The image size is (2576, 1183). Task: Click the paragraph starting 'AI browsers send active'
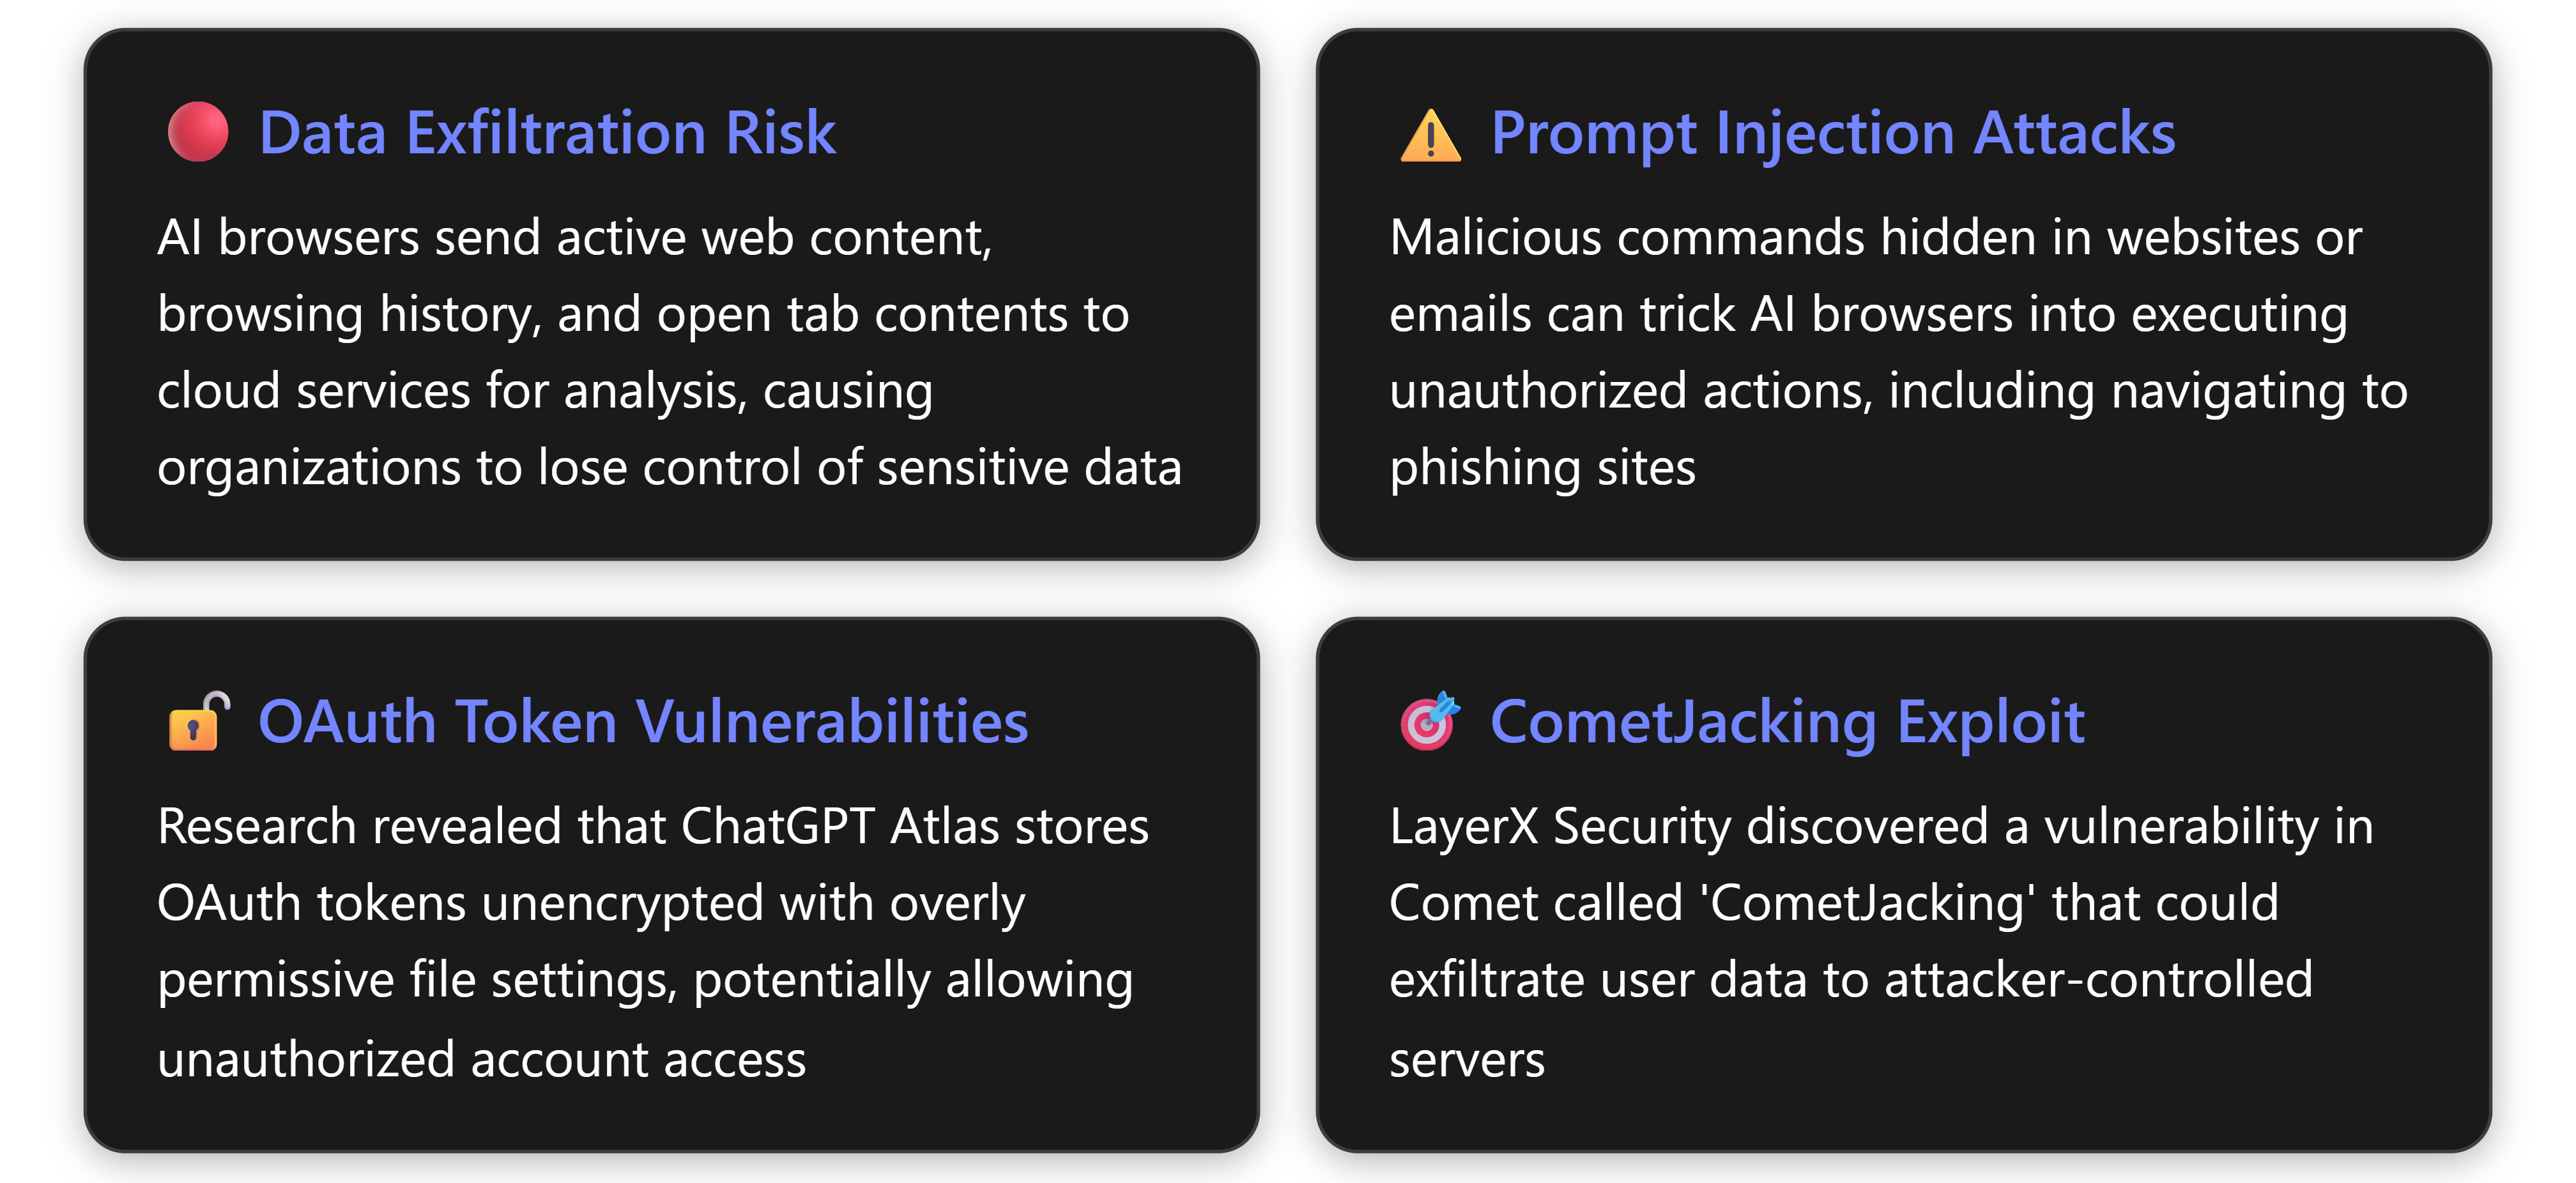668,352
